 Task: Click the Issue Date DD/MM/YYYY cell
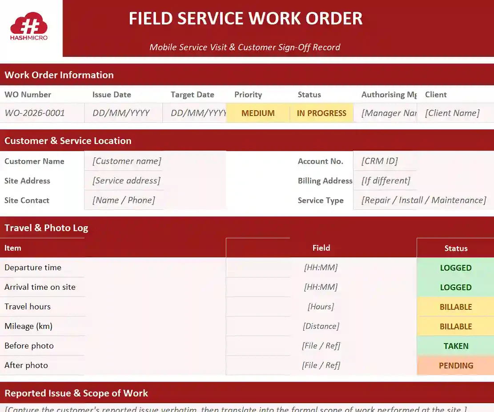(x=123, y=113)
